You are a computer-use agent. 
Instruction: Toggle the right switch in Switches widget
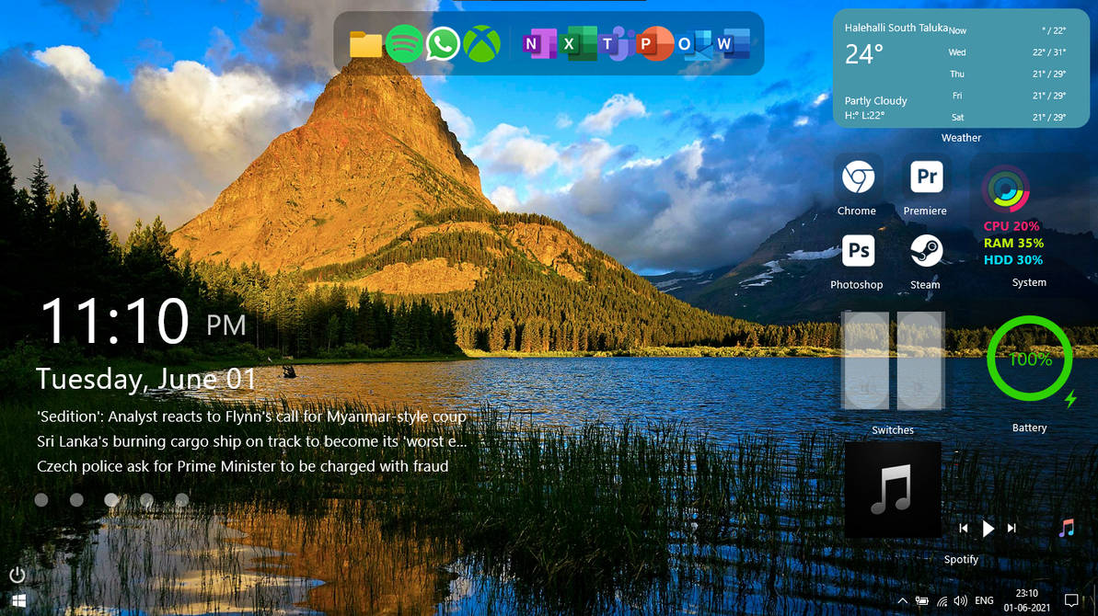coord(920,360)
